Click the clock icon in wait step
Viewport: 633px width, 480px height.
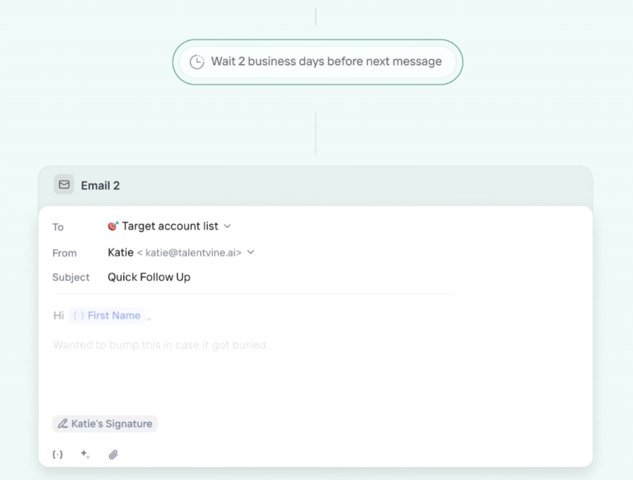coord(197,62)
